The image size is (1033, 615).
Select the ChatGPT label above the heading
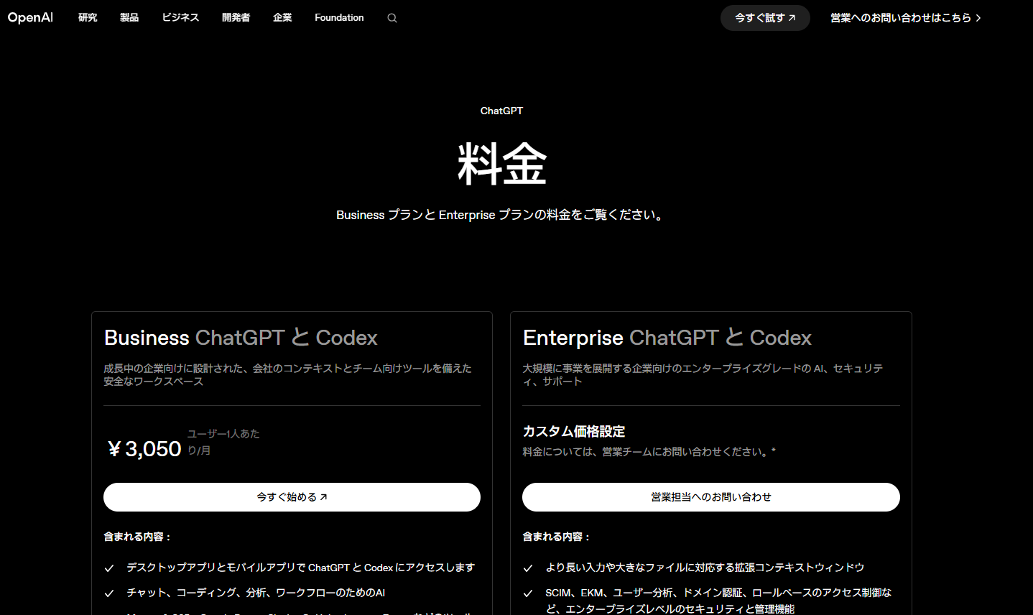(501, 111)
